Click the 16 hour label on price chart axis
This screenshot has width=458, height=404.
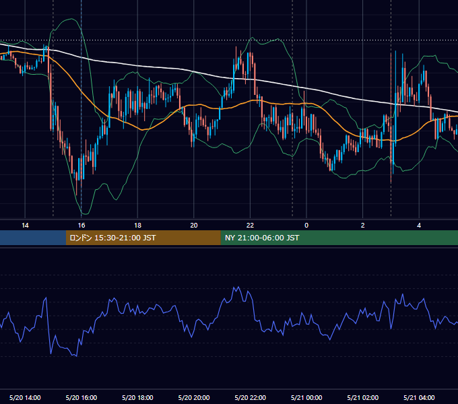point(81,226)
